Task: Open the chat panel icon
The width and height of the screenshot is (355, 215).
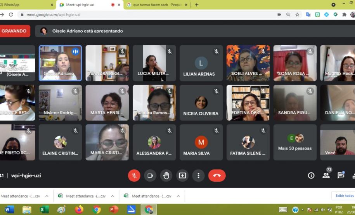Action: (x=341, y=175)
